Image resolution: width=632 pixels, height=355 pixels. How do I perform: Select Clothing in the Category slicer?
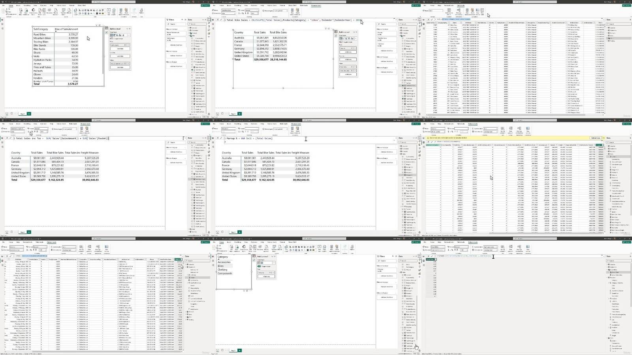222,270
